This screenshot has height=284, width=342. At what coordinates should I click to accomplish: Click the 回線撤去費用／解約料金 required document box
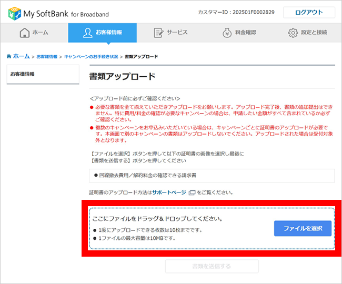coord(212,175)
